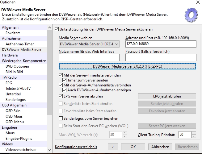Close the Optionen dialog window
The height and width of the screenshot is (154, 202).
pyautogui.click(x=197, y=2)
